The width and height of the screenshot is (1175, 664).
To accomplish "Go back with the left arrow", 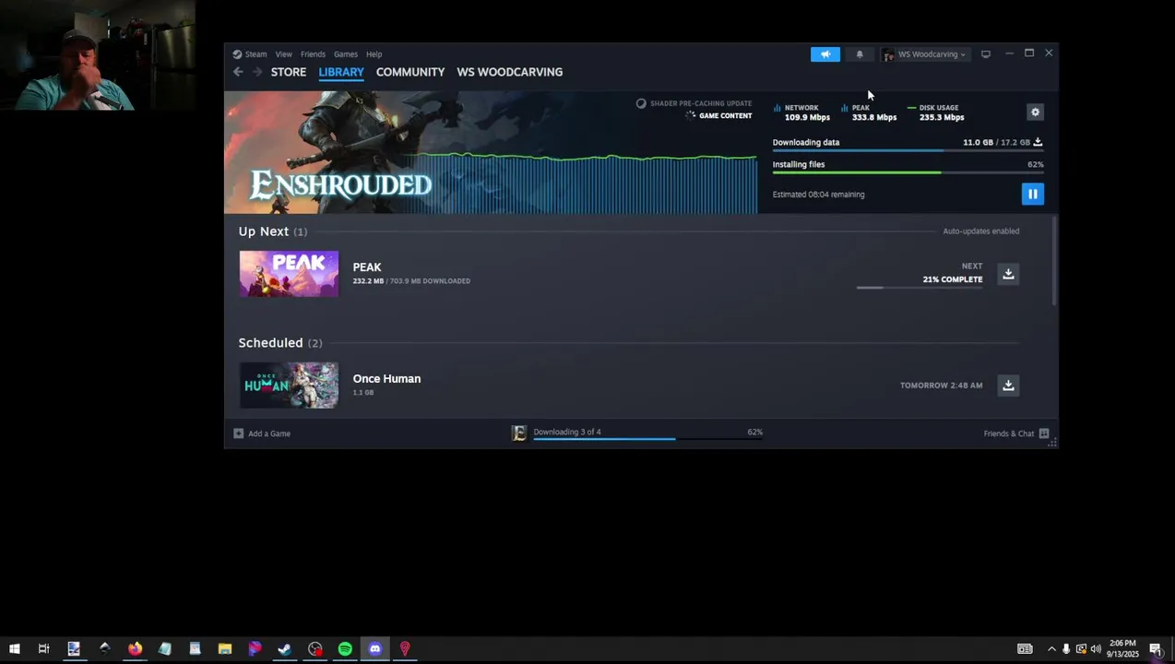I will [238, 72].
